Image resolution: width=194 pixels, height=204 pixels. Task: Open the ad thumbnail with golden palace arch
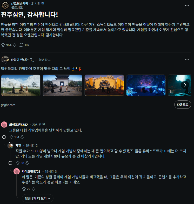104,85
